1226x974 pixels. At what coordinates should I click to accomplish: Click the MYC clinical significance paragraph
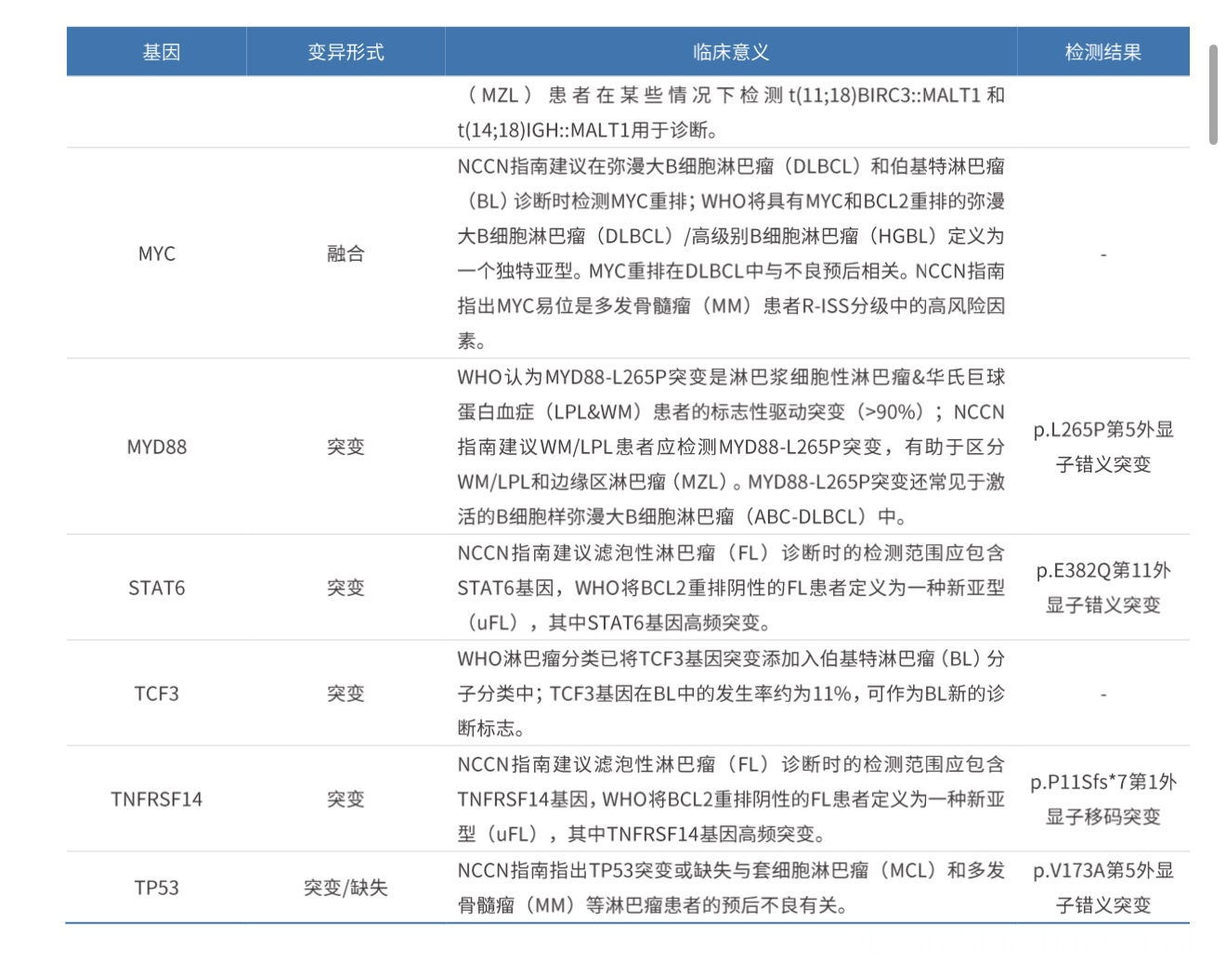[731, 253]
